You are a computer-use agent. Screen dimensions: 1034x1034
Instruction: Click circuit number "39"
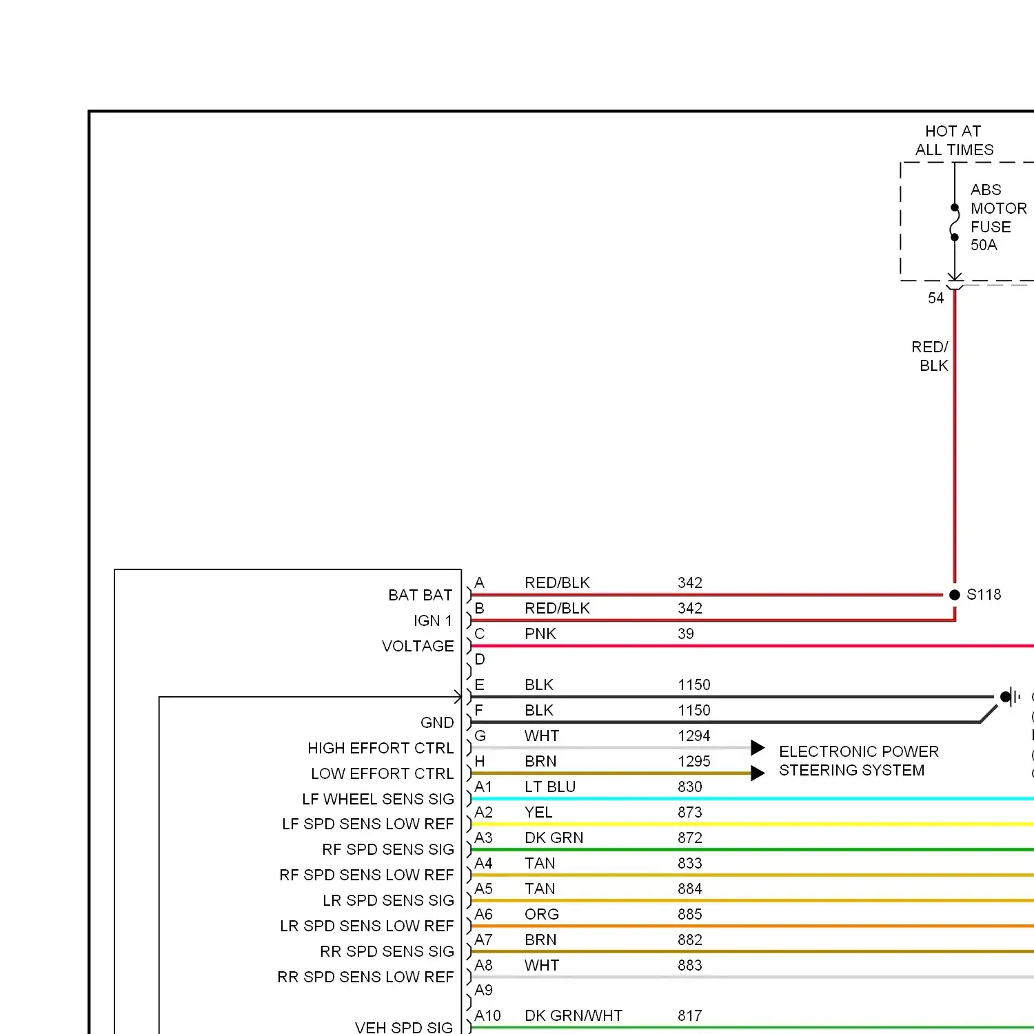click(686, 634)
